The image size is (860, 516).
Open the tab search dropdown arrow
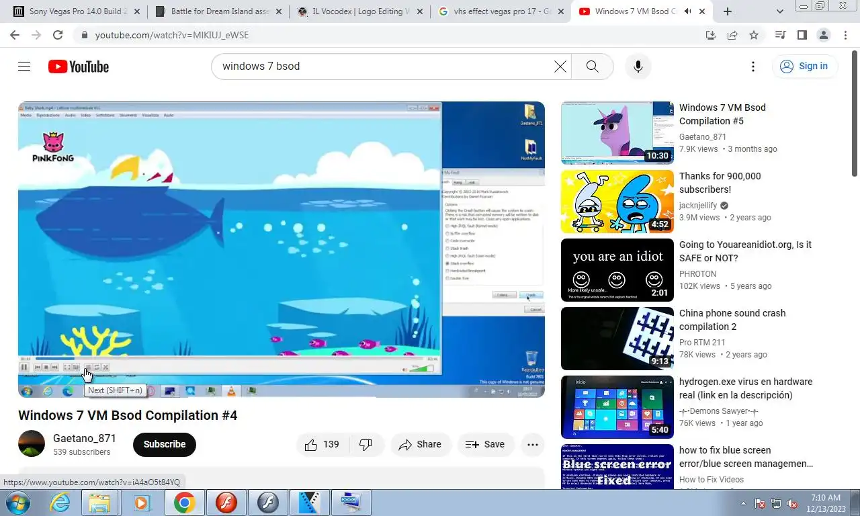(x=780, y=11)
